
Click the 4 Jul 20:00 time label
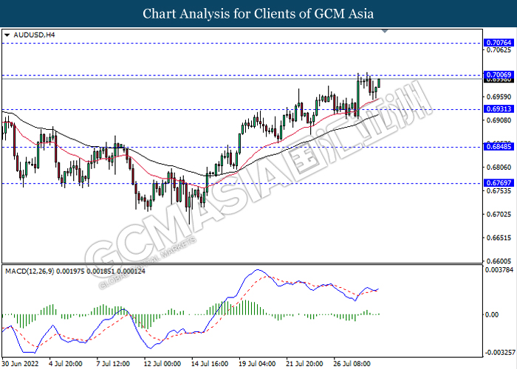pyautogui.click(x=66, y=364)
